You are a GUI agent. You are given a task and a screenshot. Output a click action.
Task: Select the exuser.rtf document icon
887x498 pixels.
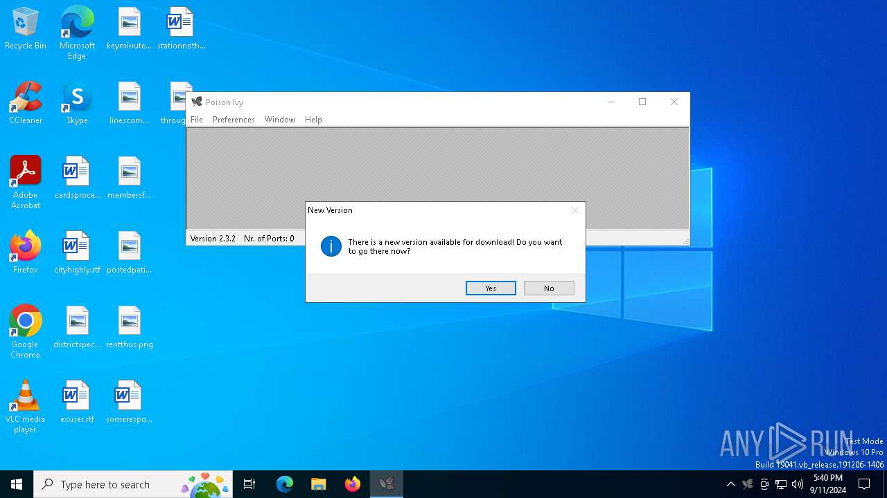pos(77,402)
